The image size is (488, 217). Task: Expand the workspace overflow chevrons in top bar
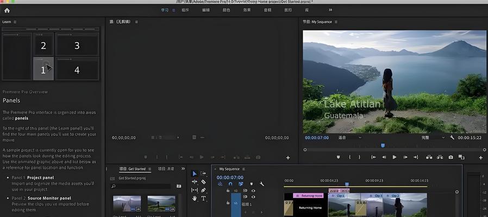(330, 10)
